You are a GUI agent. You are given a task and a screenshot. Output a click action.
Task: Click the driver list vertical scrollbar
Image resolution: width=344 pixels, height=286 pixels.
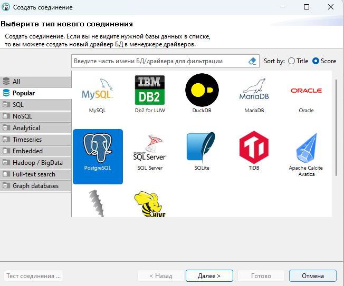click(336, 127)
